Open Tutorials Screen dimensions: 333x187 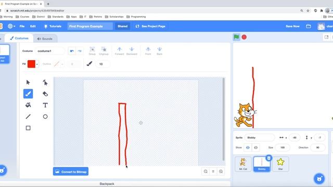[x=53, y=26]
